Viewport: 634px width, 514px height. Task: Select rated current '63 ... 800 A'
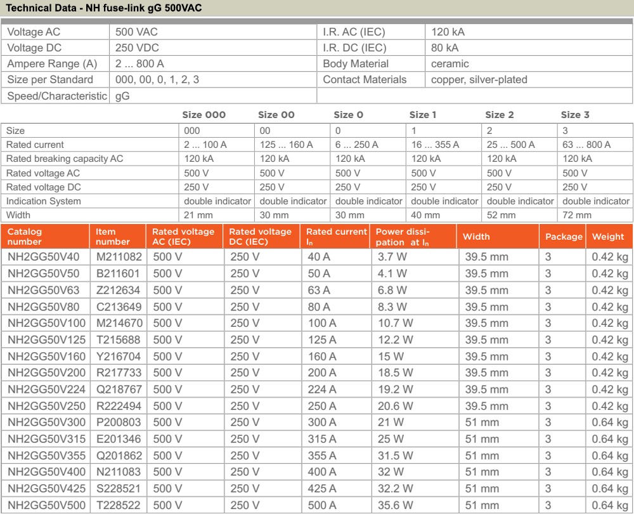(586, 145)
